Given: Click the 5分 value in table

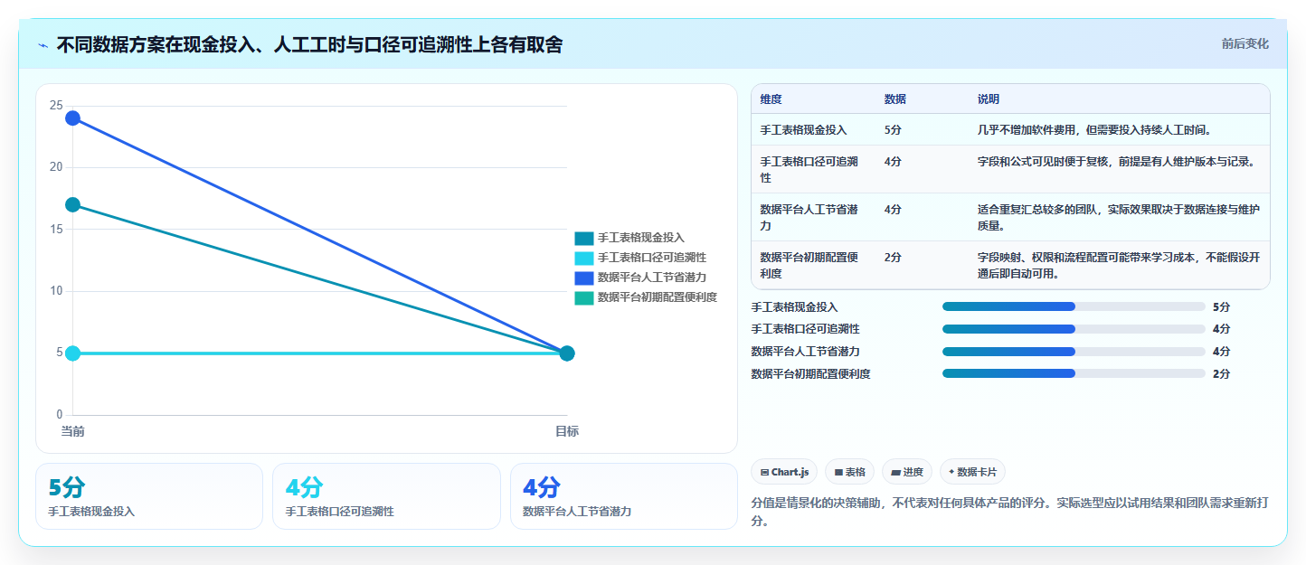Looking at the screenshot, I should pos(893,130).
